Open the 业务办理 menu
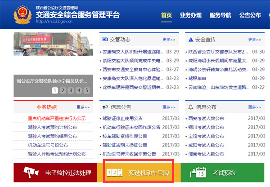The width and height of the screenshot is (270, 187). [x=191, y=15]
